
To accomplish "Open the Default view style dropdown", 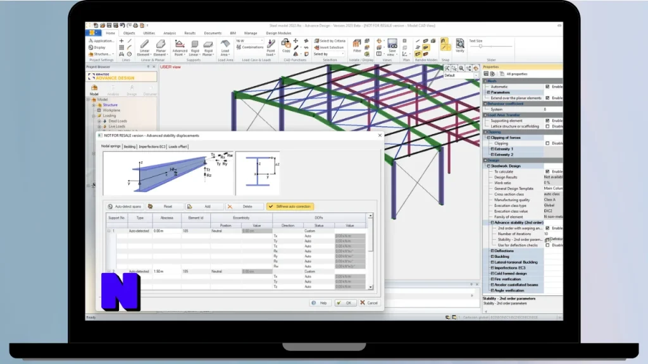I will tap(461, 76).
